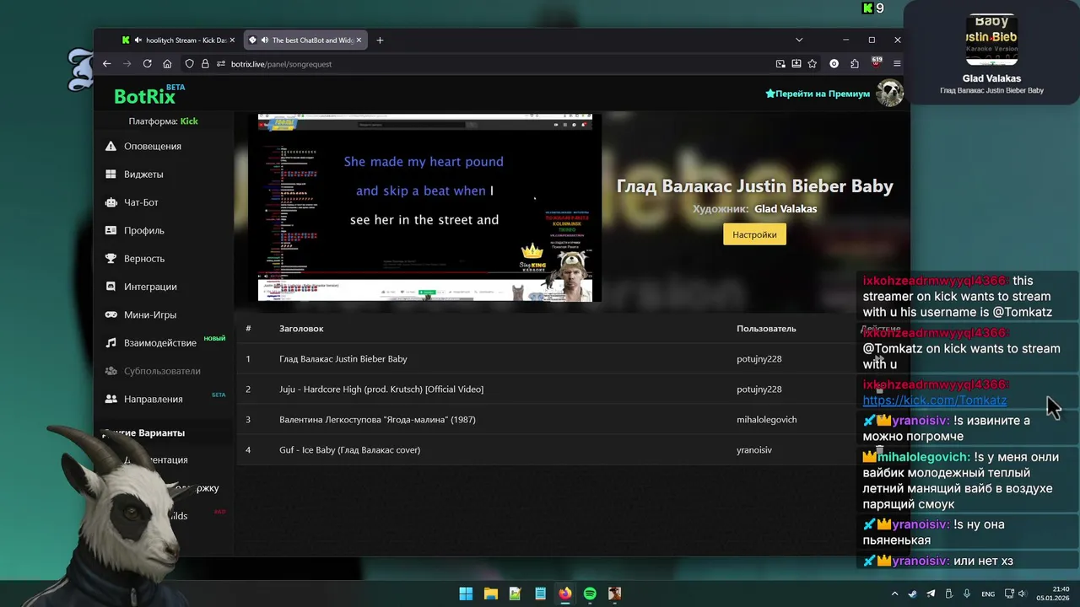Click the Направления people icon
Viewport: 1080px width, 607px height.
[x=111, y=399]
